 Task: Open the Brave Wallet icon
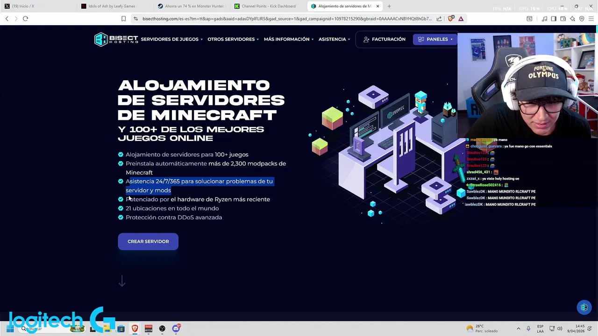pos(563,19)
